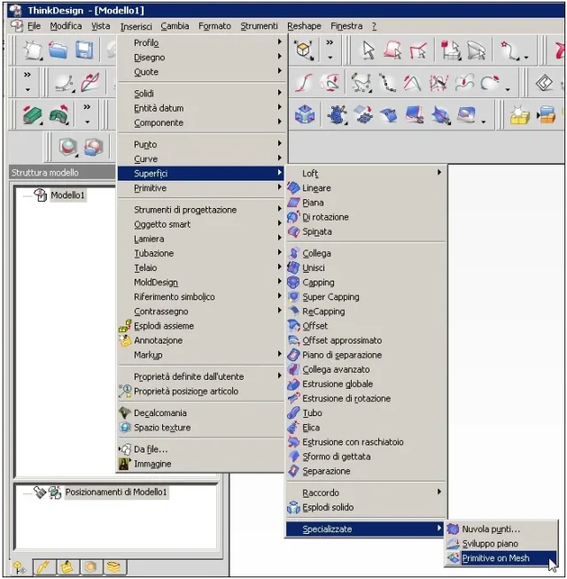567x579 pixels.
Task: Click the Decalcomania icon
Action: point(125,413)
